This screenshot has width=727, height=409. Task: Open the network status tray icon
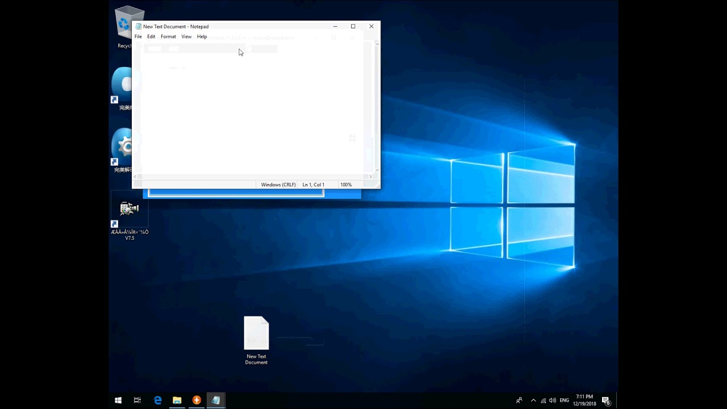coord(544,400)
